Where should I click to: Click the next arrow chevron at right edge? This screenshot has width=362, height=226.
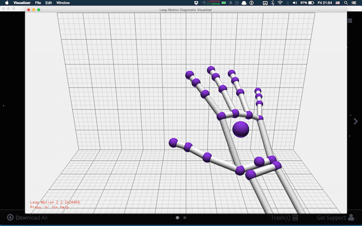[356, 121]
